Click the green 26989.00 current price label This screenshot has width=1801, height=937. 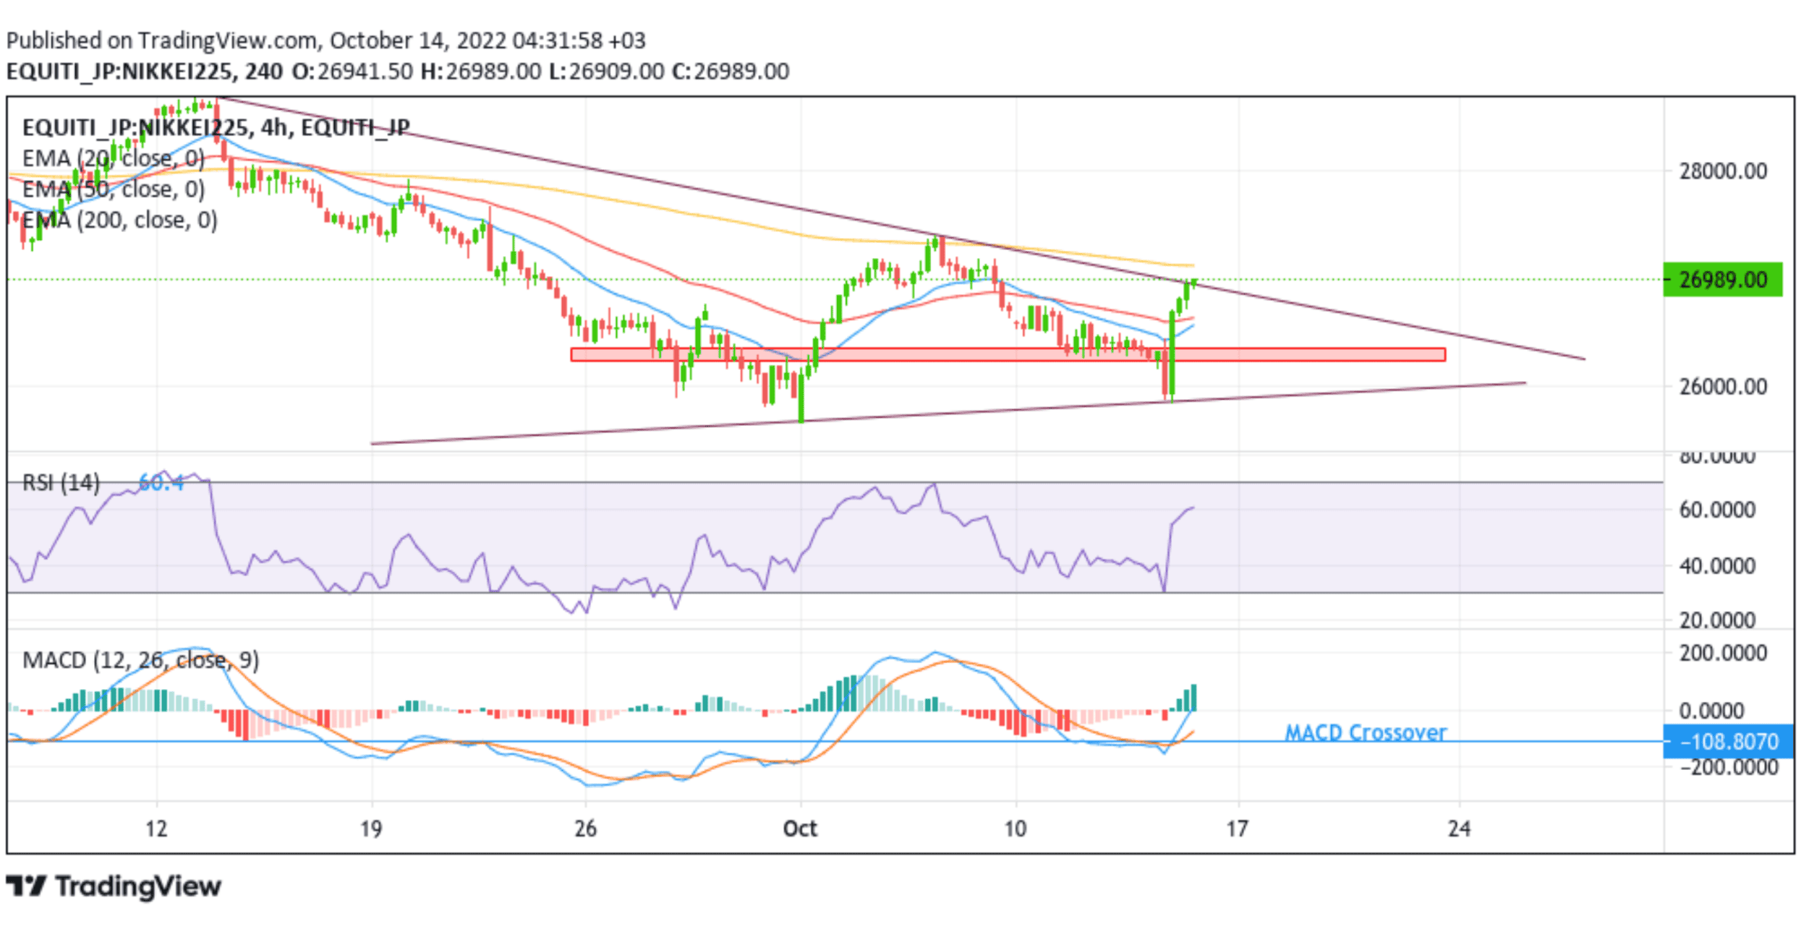click(x=1723, y=280)
